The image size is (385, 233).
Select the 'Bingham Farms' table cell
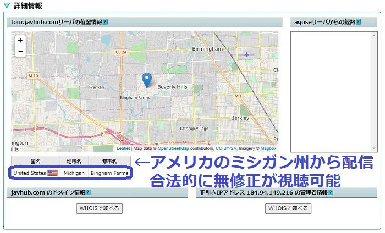tap(109, 173)
